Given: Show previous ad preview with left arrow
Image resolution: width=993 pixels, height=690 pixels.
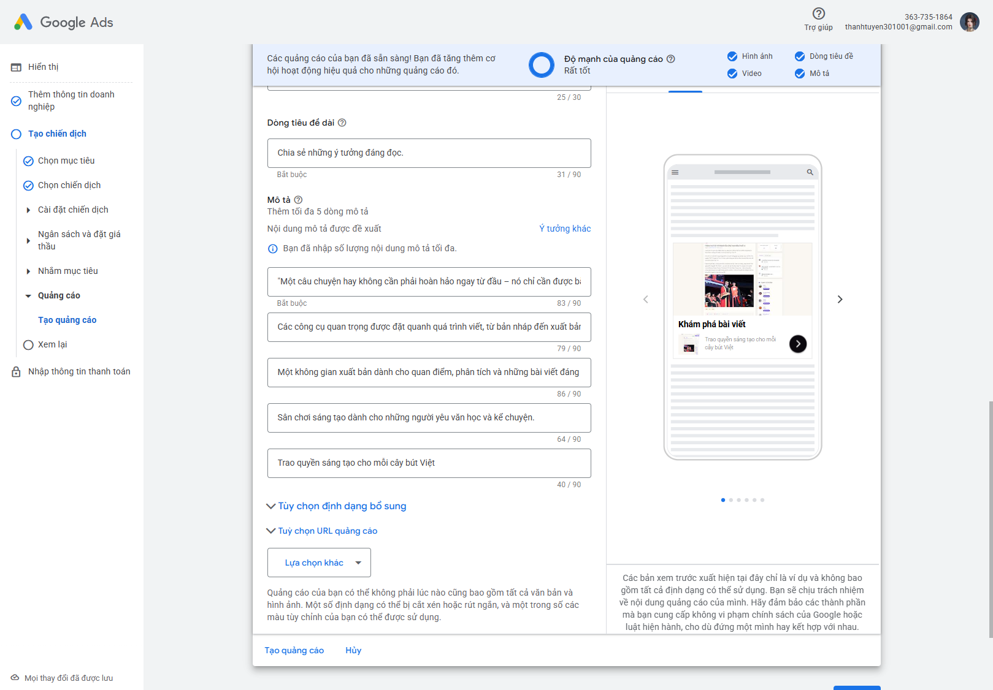Looking at the screenshot, I should 645,299.
